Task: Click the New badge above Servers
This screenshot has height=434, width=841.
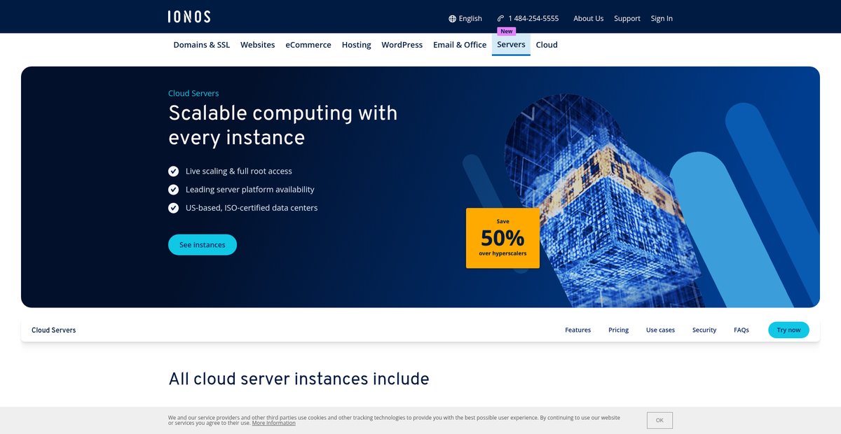Action: (507, 31)
